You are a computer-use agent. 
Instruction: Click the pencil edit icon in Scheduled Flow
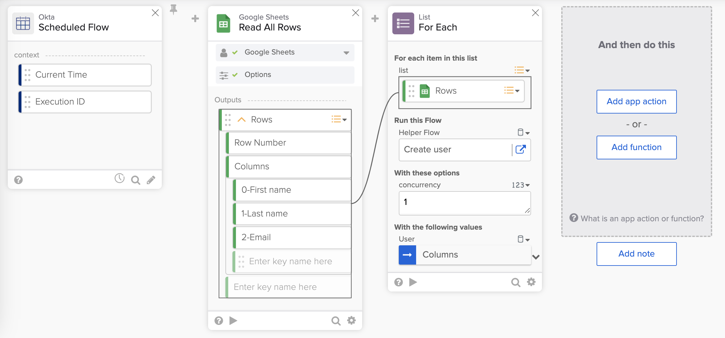pyautogui.click(x=151, y=180)
